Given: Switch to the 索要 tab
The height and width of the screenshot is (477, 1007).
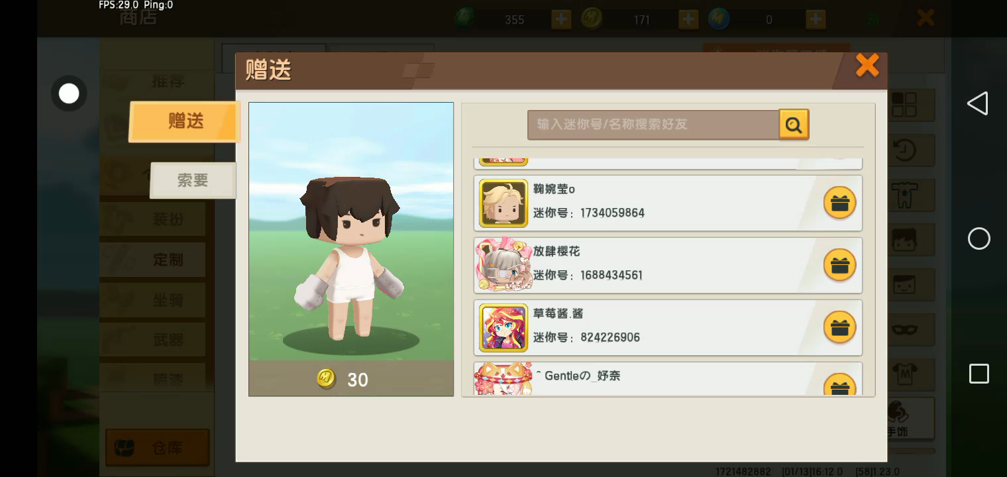Looking at the screenshot, I should (x=193, y=180).
